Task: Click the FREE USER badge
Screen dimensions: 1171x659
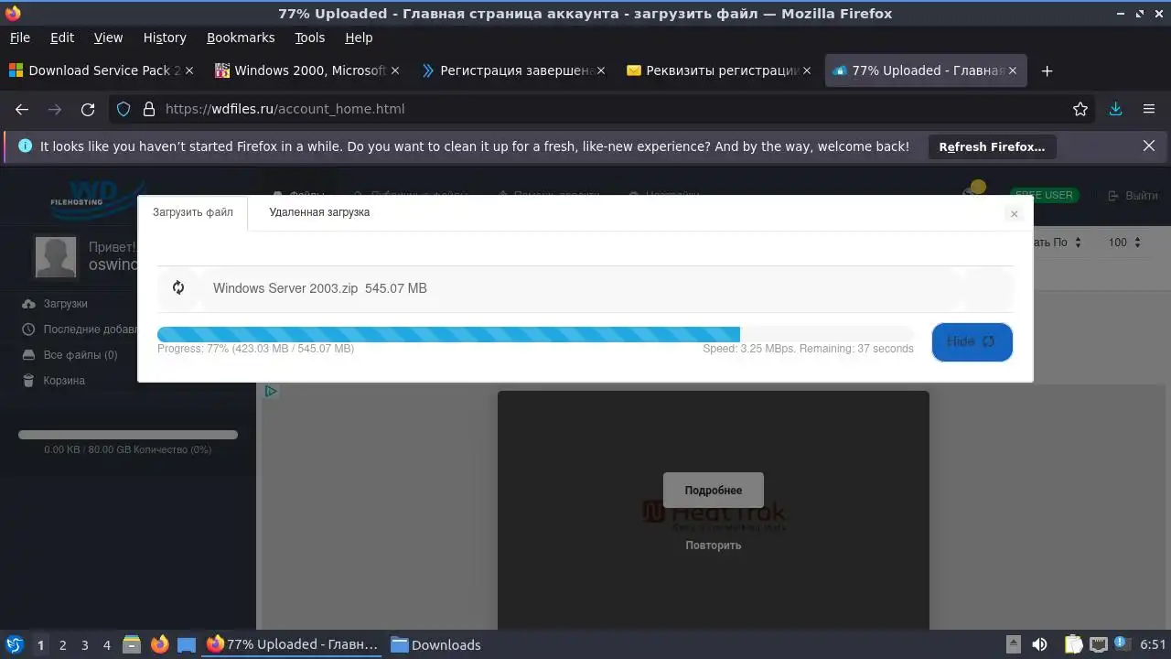Action: coord(1045,195)
